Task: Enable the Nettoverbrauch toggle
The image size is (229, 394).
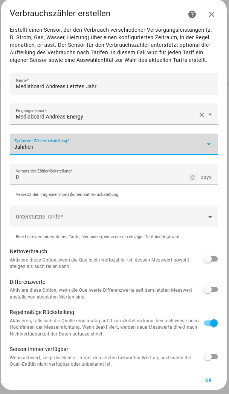Action: point(211,259)
